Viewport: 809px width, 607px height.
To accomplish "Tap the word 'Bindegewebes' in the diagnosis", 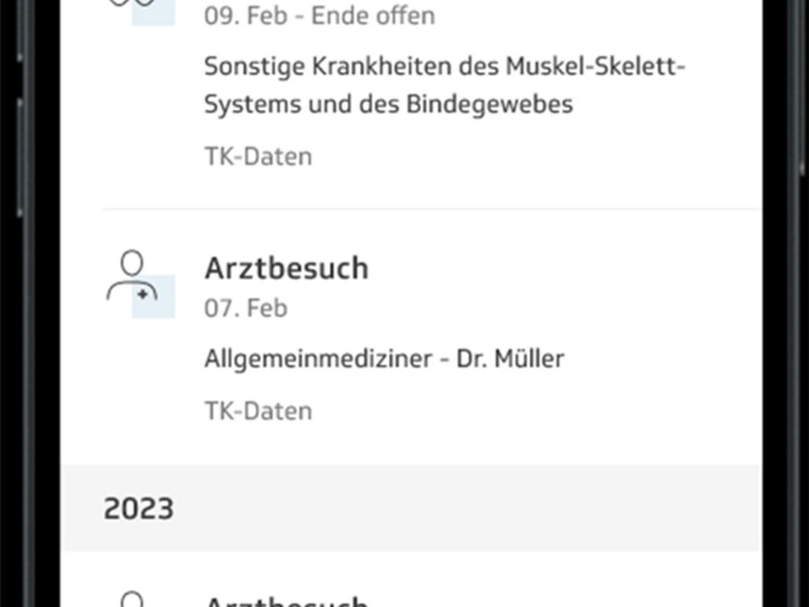I will (489, 105).
